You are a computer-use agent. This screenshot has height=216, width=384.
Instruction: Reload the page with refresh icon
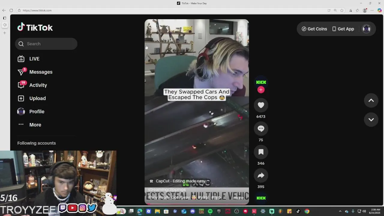point(11,10)
